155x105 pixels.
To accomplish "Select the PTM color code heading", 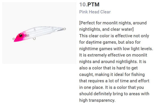I will [93, 5].
